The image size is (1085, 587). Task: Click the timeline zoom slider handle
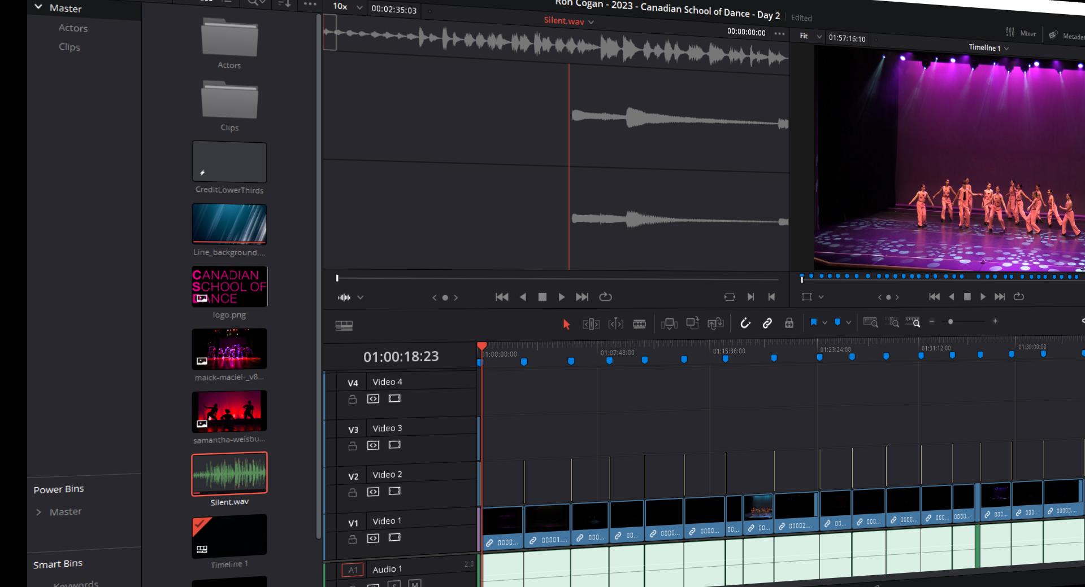pyautogui.click(x=951, y=322)
